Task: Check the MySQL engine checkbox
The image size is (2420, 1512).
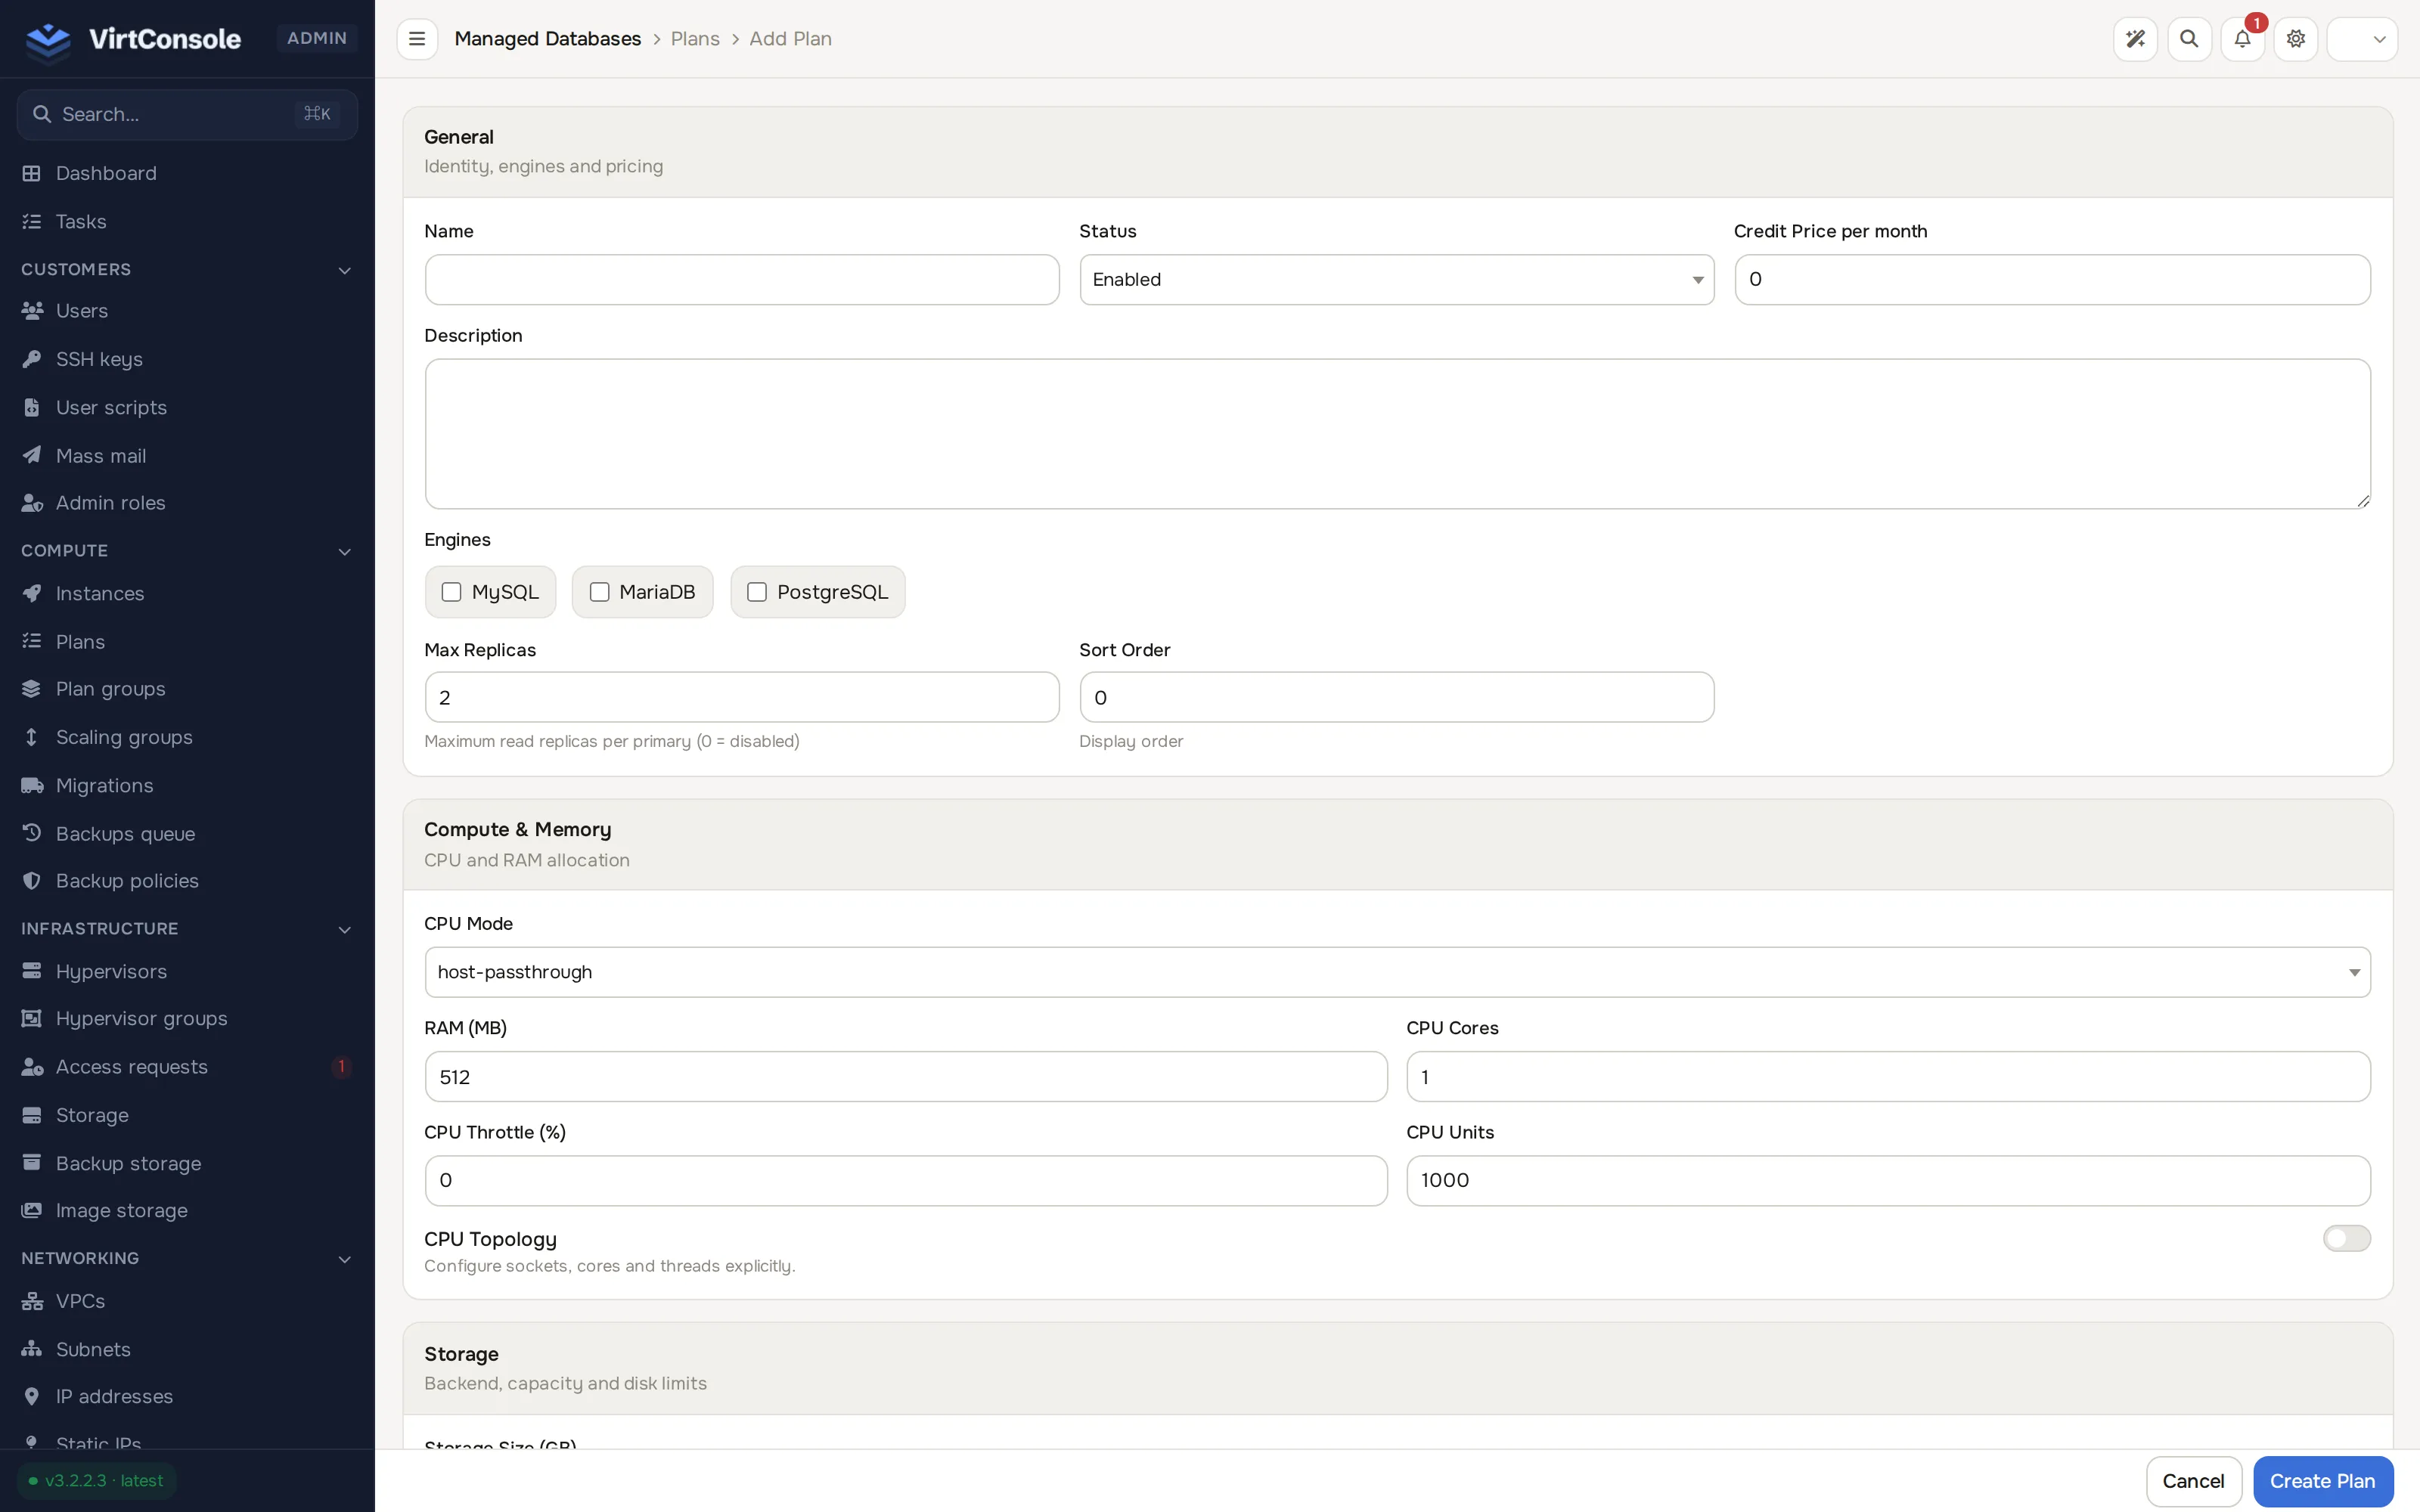Action: (452, 592)
